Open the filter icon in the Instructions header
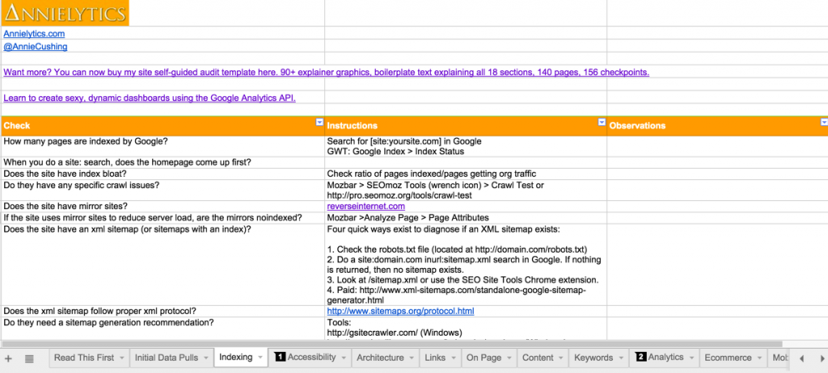 [x=601, y=123]
